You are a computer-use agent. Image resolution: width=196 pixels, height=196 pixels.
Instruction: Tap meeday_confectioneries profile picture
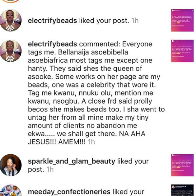coord(11,190)
